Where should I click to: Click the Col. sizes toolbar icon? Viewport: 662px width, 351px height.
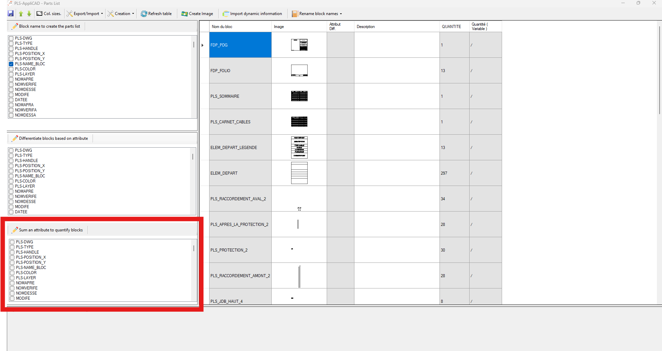[40, 14]
